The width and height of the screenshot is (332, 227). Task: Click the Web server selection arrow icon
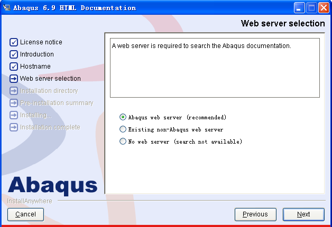pyautogui.click(x=14, y=79)
